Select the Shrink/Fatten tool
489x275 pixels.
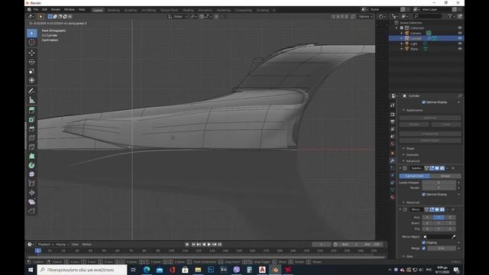32,192
